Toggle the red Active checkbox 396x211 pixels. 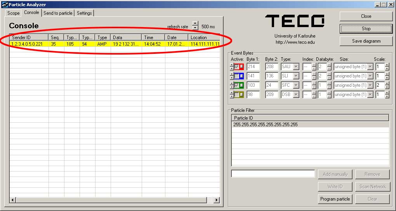(x=236, y=67)
